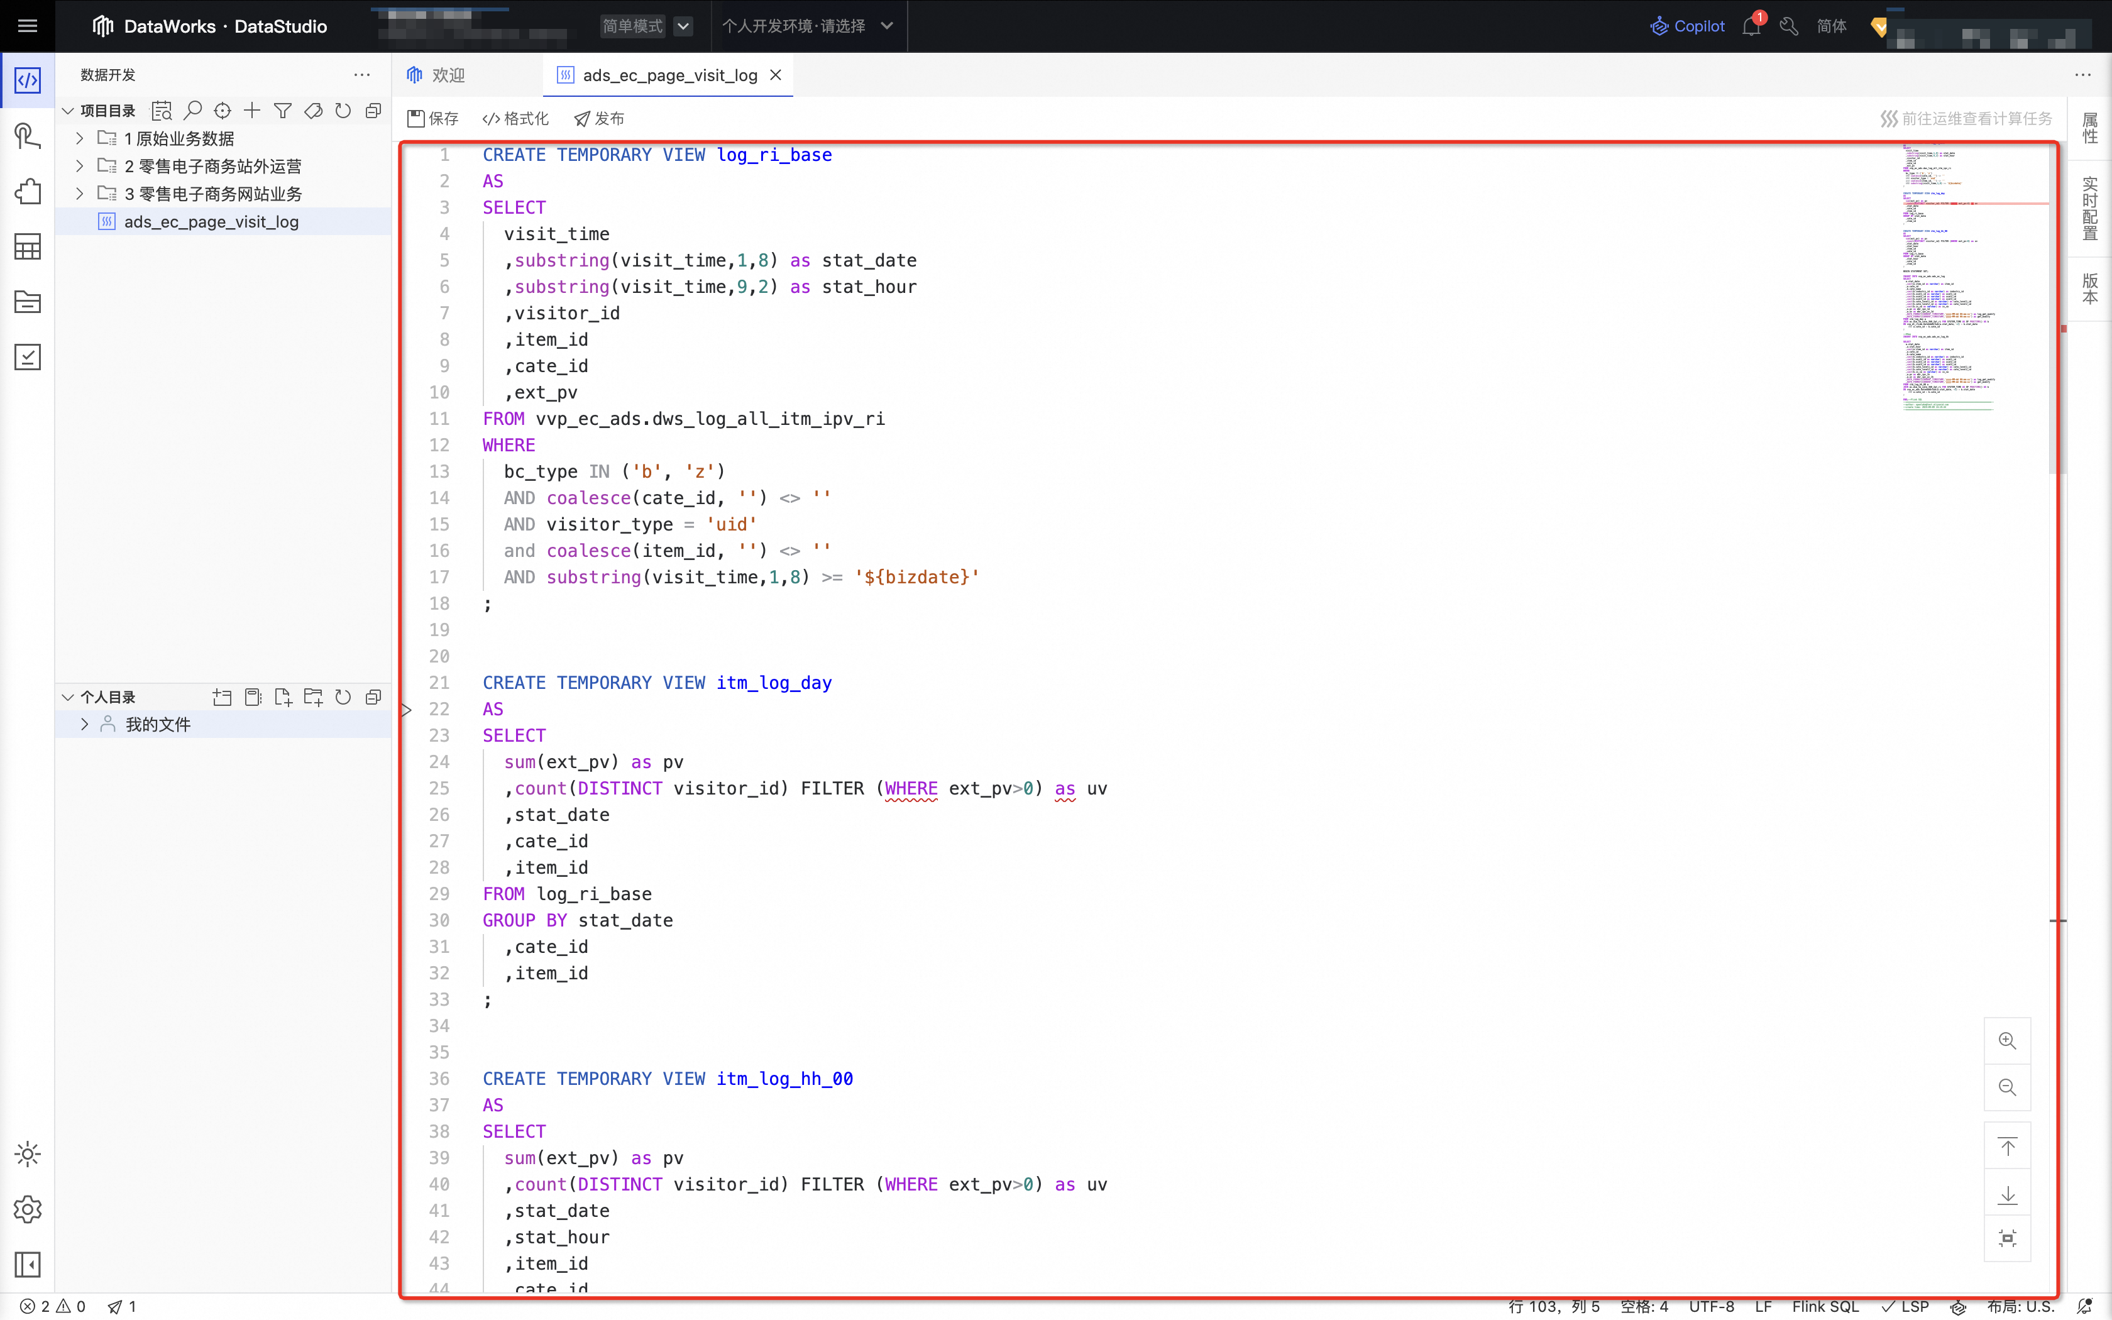Create new file in 个人目录 toolbar
Image resolution: width=2112 pixels, height=1320 pixels.
(x=283, y=698)
